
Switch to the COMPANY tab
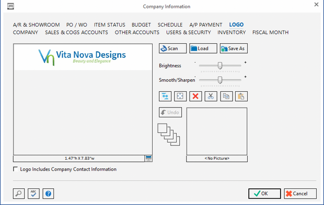(26, 32)
